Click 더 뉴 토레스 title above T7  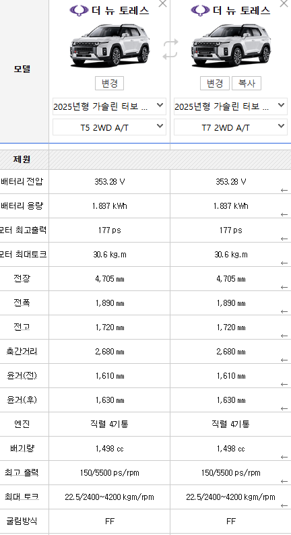click(241, 11)
